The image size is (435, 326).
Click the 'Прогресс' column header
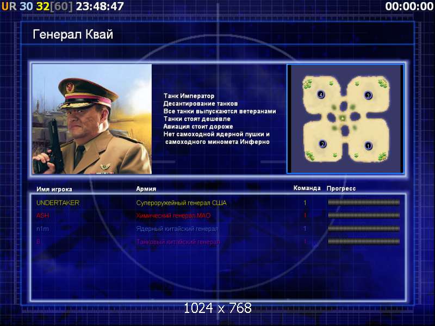coord(341,189)
